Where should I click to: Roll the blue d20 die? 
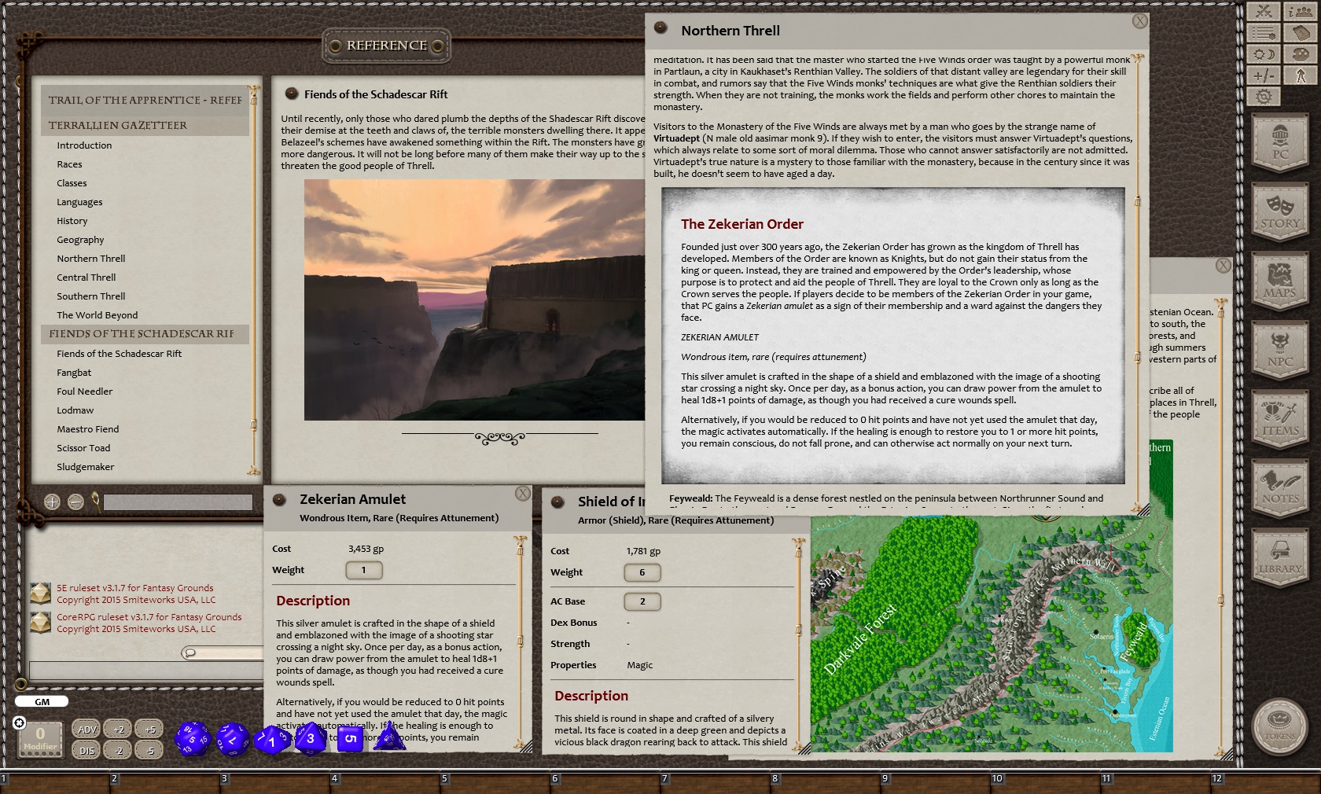tap(193, 739)
